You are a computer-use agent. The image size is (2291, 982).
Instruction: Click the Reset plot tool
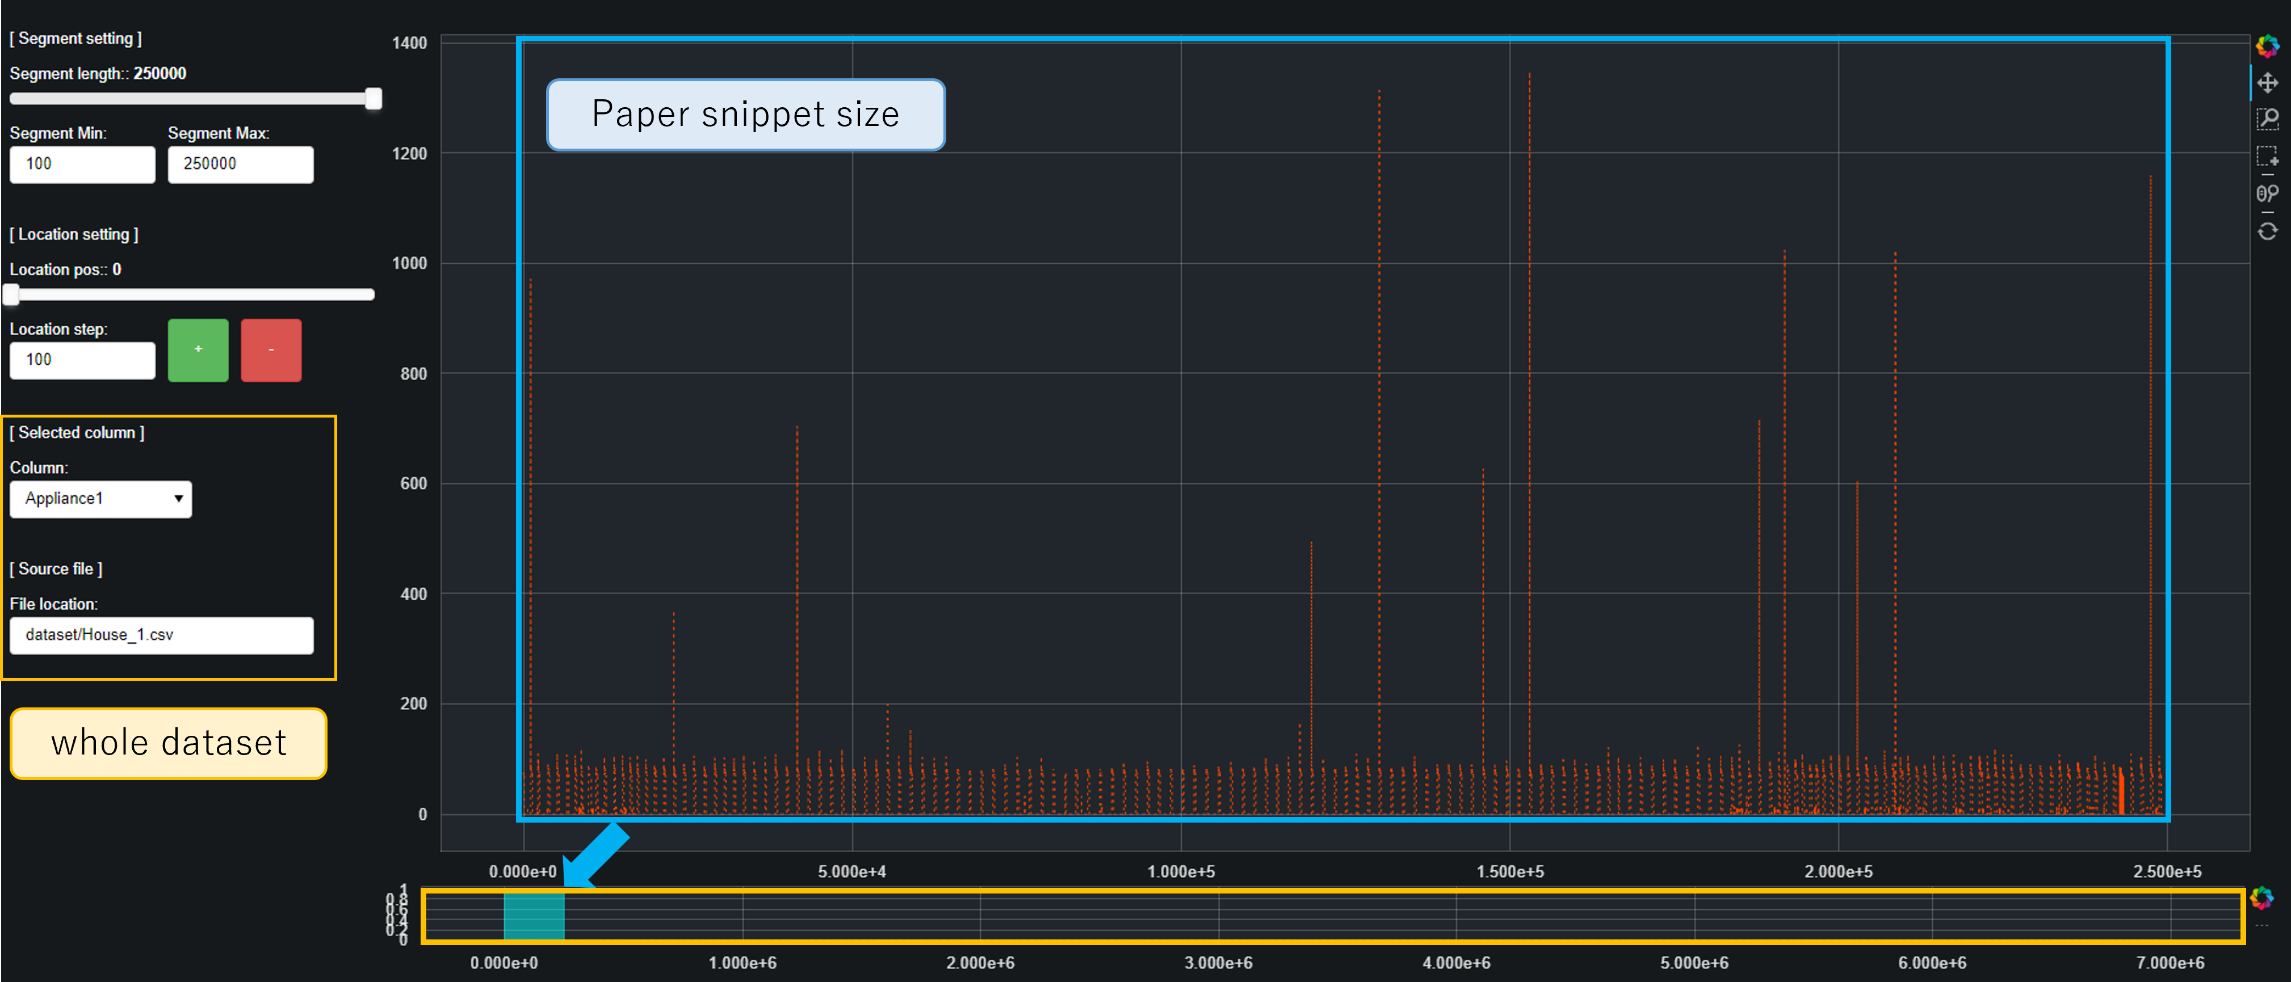click(x=2267, y=231)
